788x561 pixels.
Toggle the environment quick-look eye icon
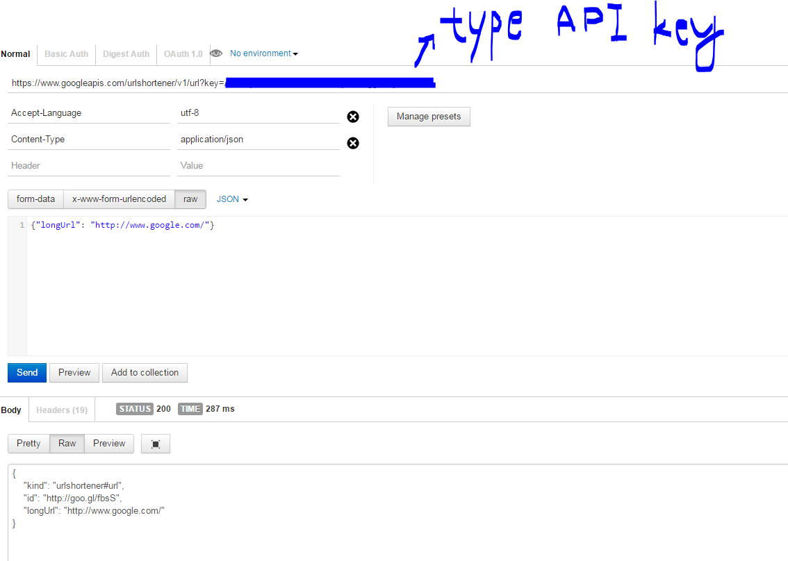tap(216, 53)
